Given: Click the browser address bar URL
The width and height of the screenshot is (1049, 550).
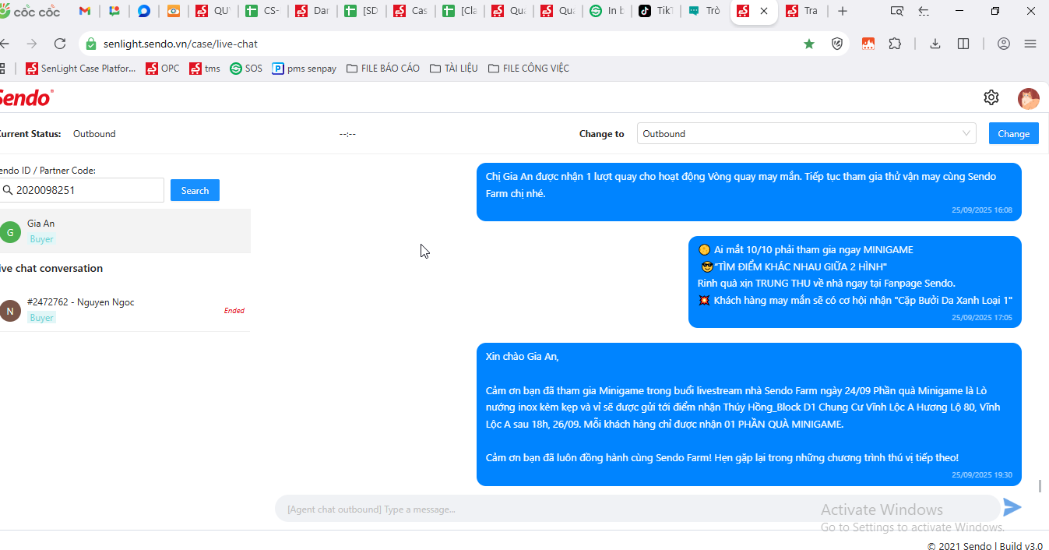Looking at the screenshot, I should point(181,44).
